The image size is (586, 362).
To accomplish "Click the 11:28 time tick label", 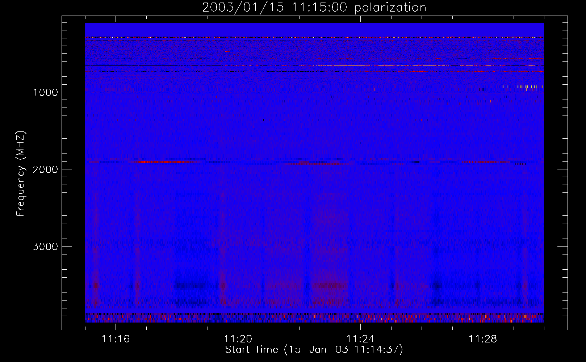I will 483,339.
